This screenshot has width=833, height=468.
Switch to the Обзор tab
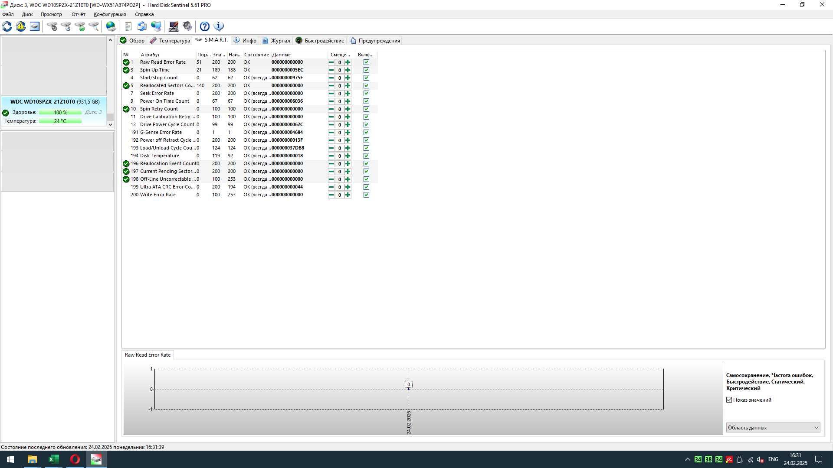tap(132, 41)
